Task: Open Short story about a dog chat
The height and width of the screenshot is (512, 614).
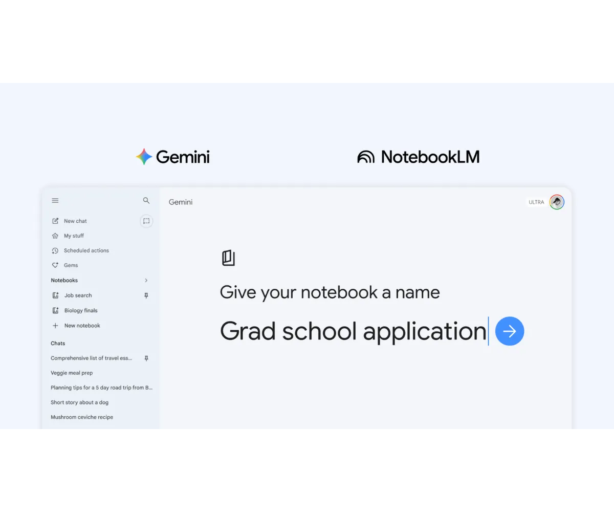Action: coord(79,402)
